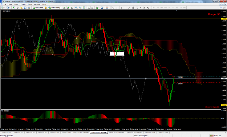Toggle chart auto scroll
The height and width of the screenshot is (137, 227).
[x=89, y=8]
